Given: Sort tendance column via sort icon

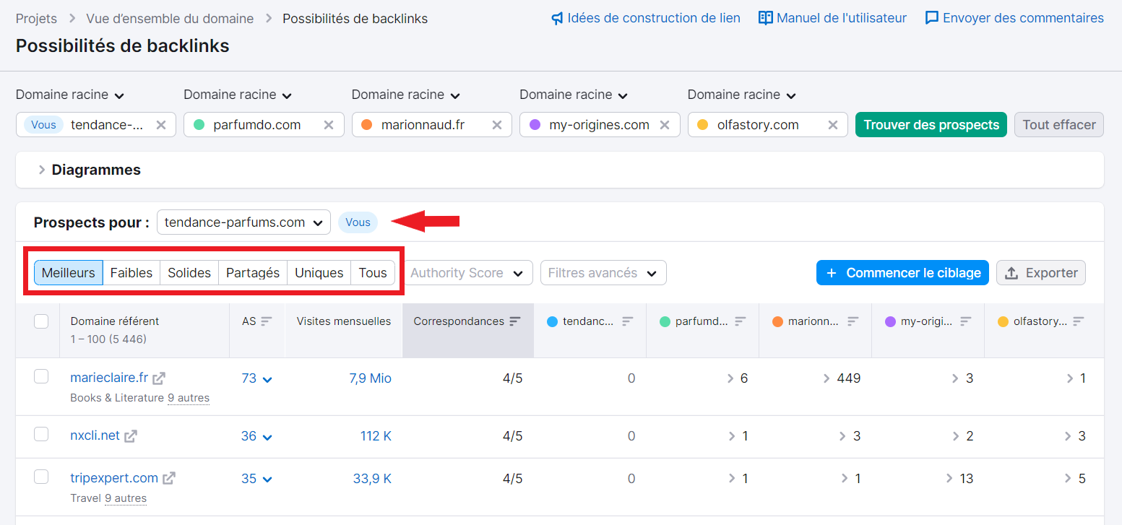Looking at the screenshot, I should pos(628,321).
